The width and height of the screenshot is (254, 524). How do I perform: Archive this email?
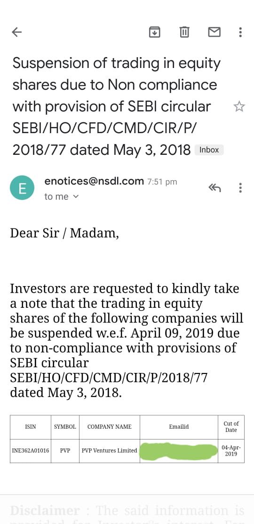point(154,32)
